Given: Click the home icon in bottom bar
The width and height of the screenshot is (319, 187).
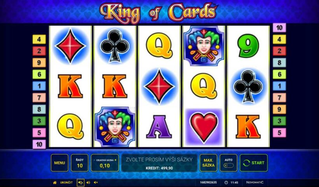Looking at the screenshot, I should pyautogui.click(x=55, y=182).
